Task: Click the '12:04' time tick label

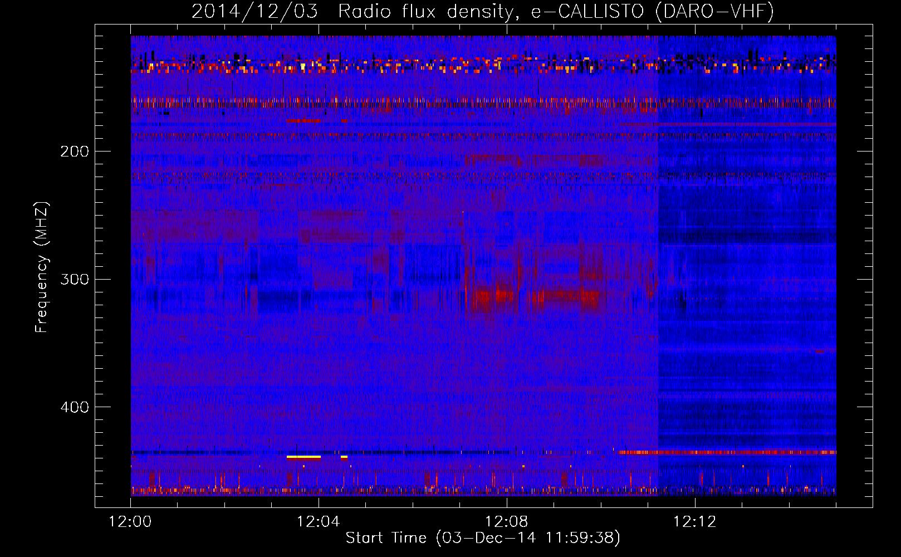Action: tap(319, 522)
